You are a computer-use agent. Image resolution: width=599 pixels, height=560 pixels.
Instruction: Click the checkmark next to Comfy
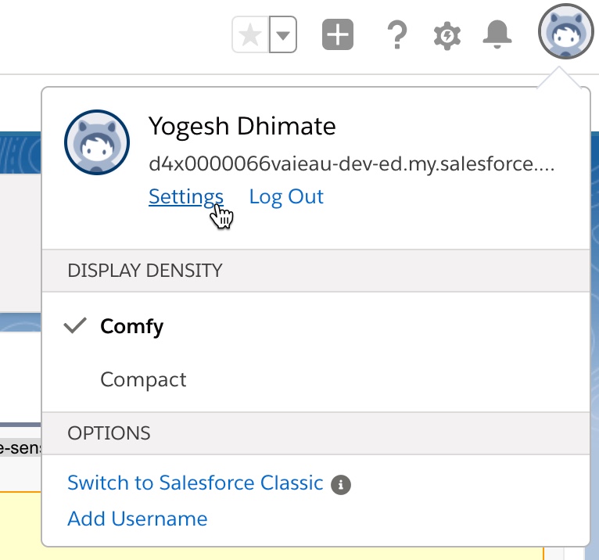[x=75, y=326]
